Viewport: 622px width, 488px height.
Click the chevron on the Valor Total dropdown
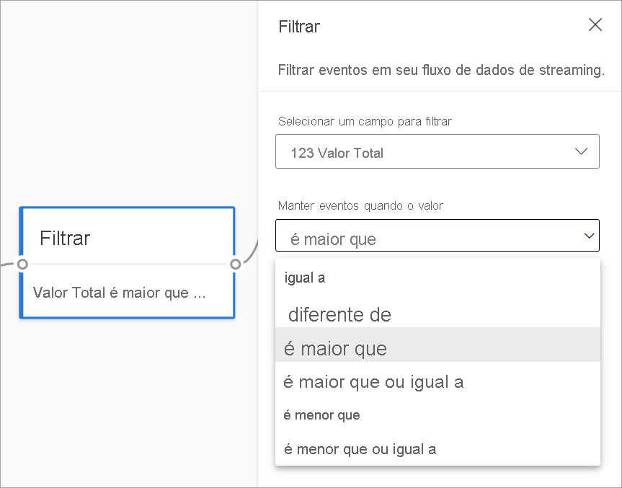tap(582, 151)
